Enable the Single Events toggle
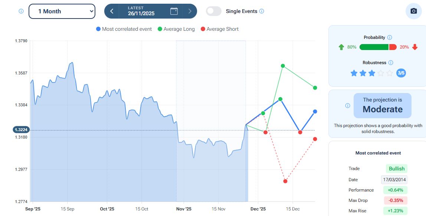 pos(214,11)
